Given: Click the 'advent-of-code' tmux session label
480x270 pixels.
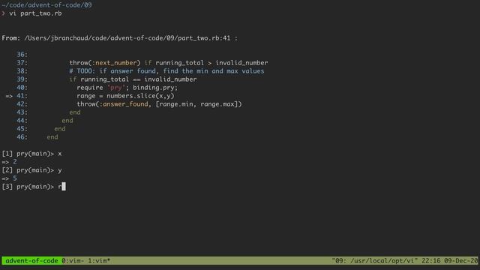Looking at the screenshot, I should point(31,261).
